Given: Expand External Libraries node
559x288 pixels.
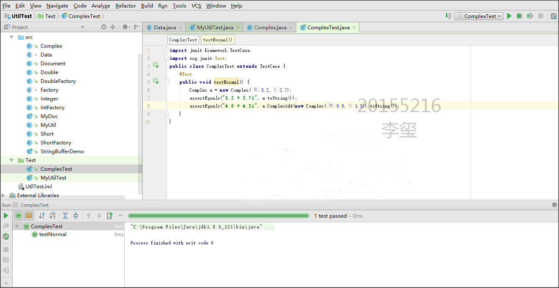Looking at the screenshot, I should (4, 195).
